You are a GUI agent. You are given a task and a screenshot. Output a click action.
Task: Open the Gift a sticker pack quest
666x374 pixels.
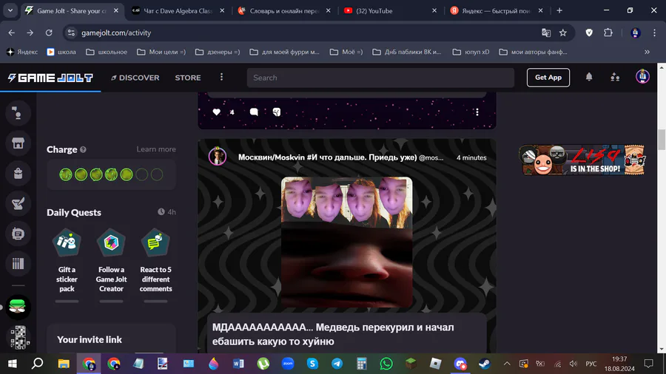point(67,265)
